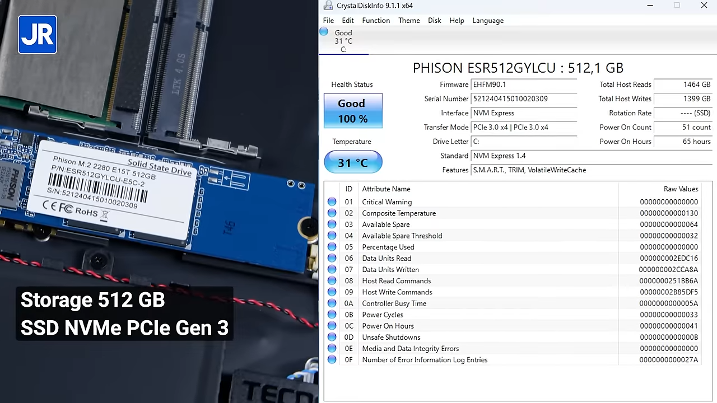This screenshot has width=717, height=403.
Task: Click the status orb beside Composite Temperature
Action: pyautogui.click(x=332, y=213)
